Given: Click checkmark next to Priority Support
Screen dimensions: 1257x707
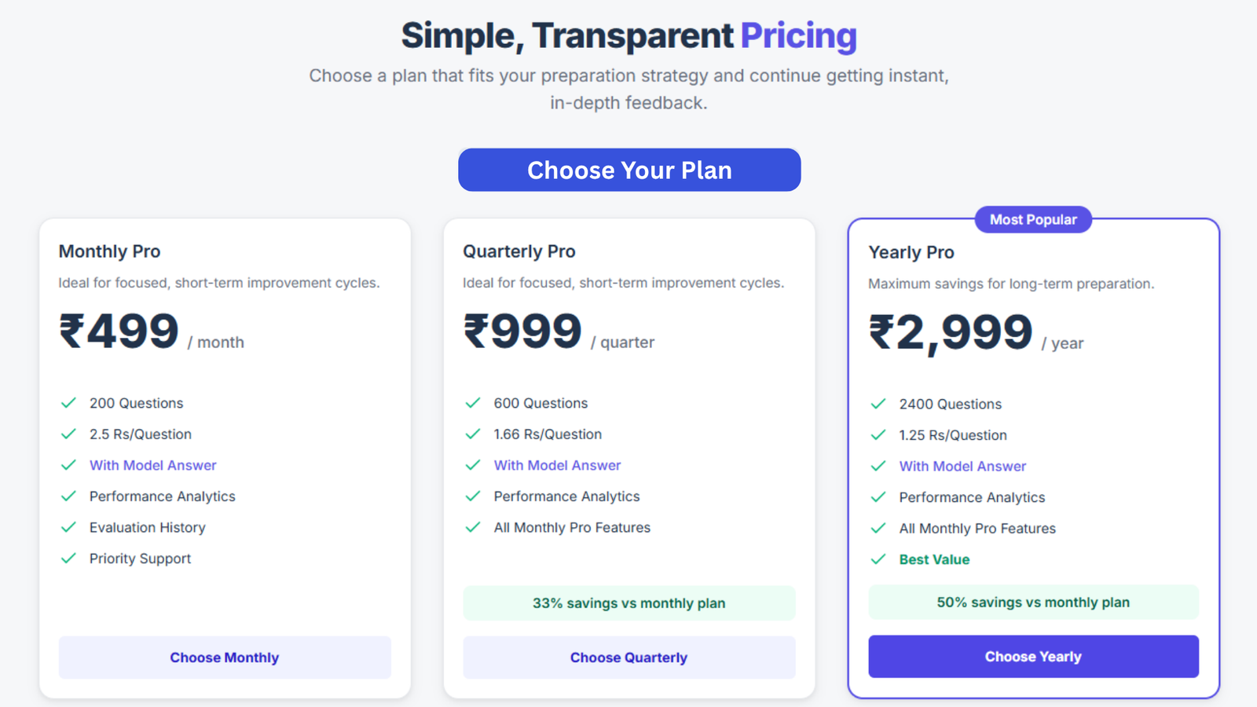Looking at the screenshot, I should [x=69, y=559].
